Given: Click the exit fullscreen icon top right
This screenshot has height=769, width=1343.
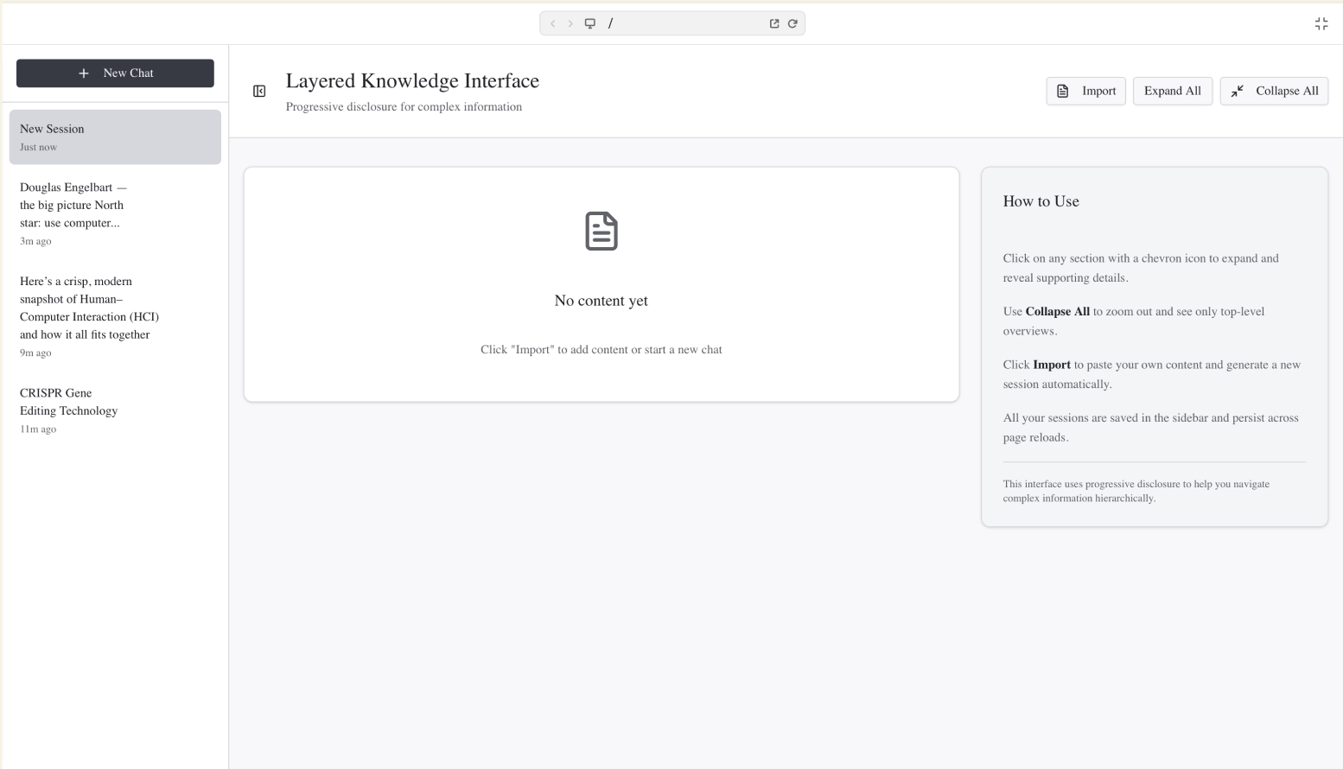Looking at the screenshot, I should [1321, 23].
